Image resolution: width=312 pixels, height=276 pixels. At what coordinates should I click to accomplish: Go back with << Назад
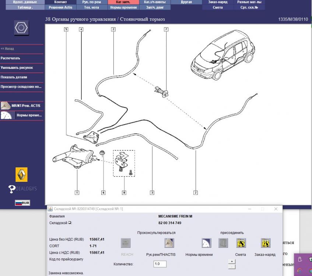pos(22,49)
